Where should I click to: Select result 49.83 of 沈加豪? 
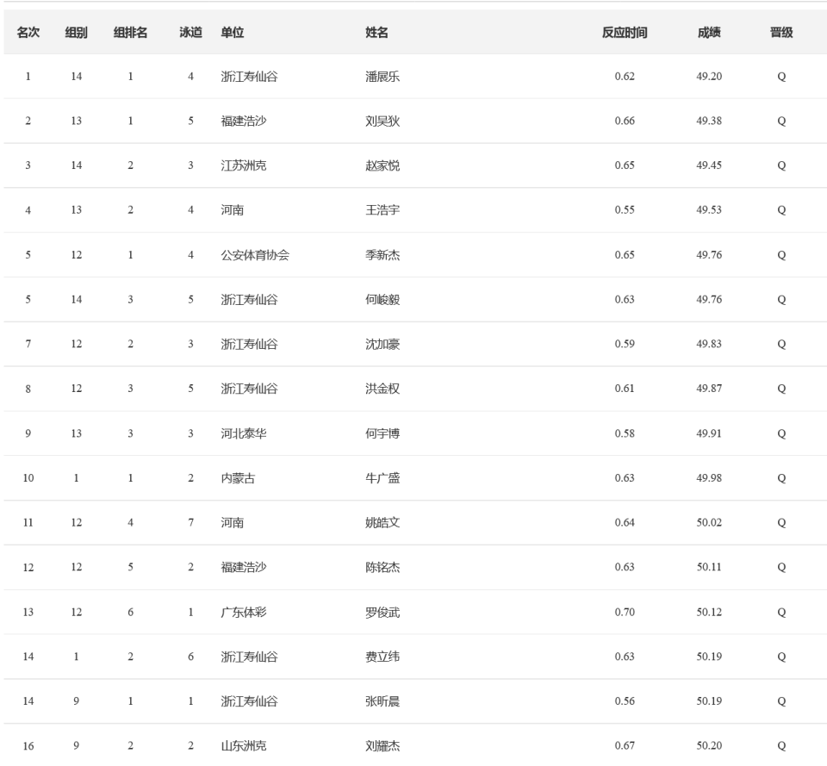pyautogui.click(x=709, y=344)
